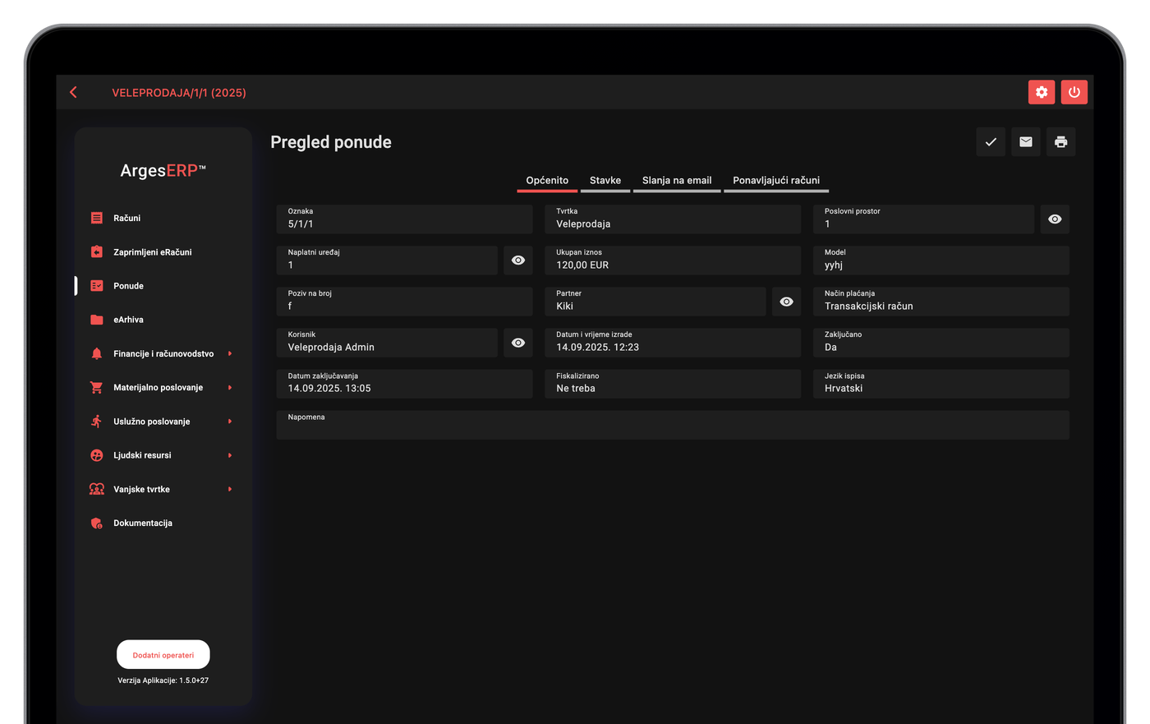Print the offer with printer button
The image size is (1150, 724).
tap(1061, 142)
